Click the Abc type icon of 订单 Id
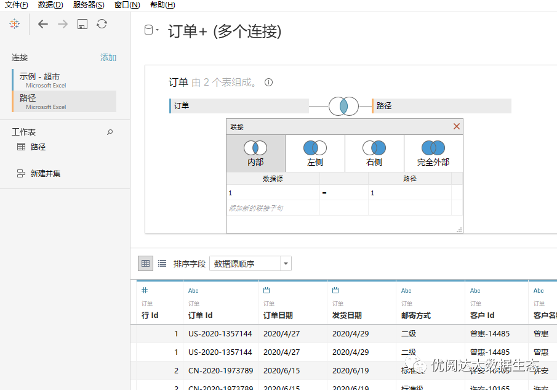The height and width of the screenshot is (390, 557). pyautogui.click(x=193, y=290)
